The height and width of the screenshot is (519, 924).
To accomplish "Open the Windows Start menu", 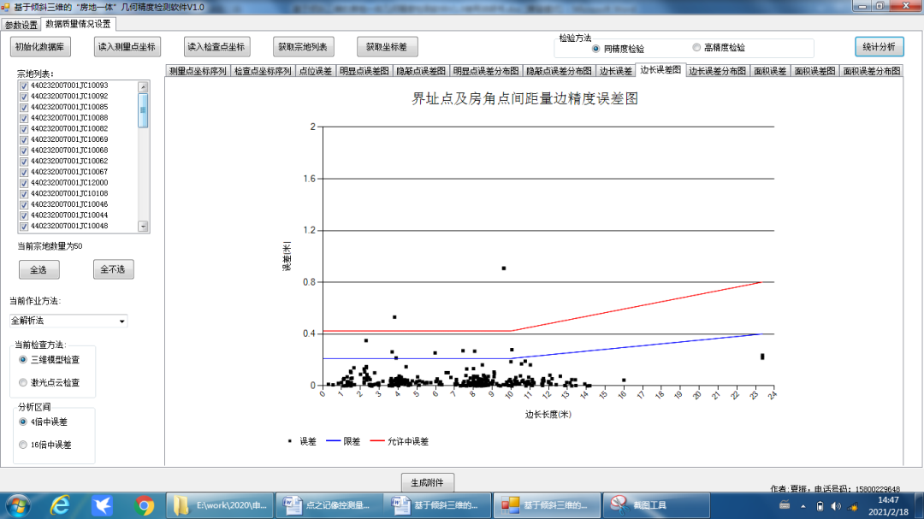I will (x=18, y=505).
